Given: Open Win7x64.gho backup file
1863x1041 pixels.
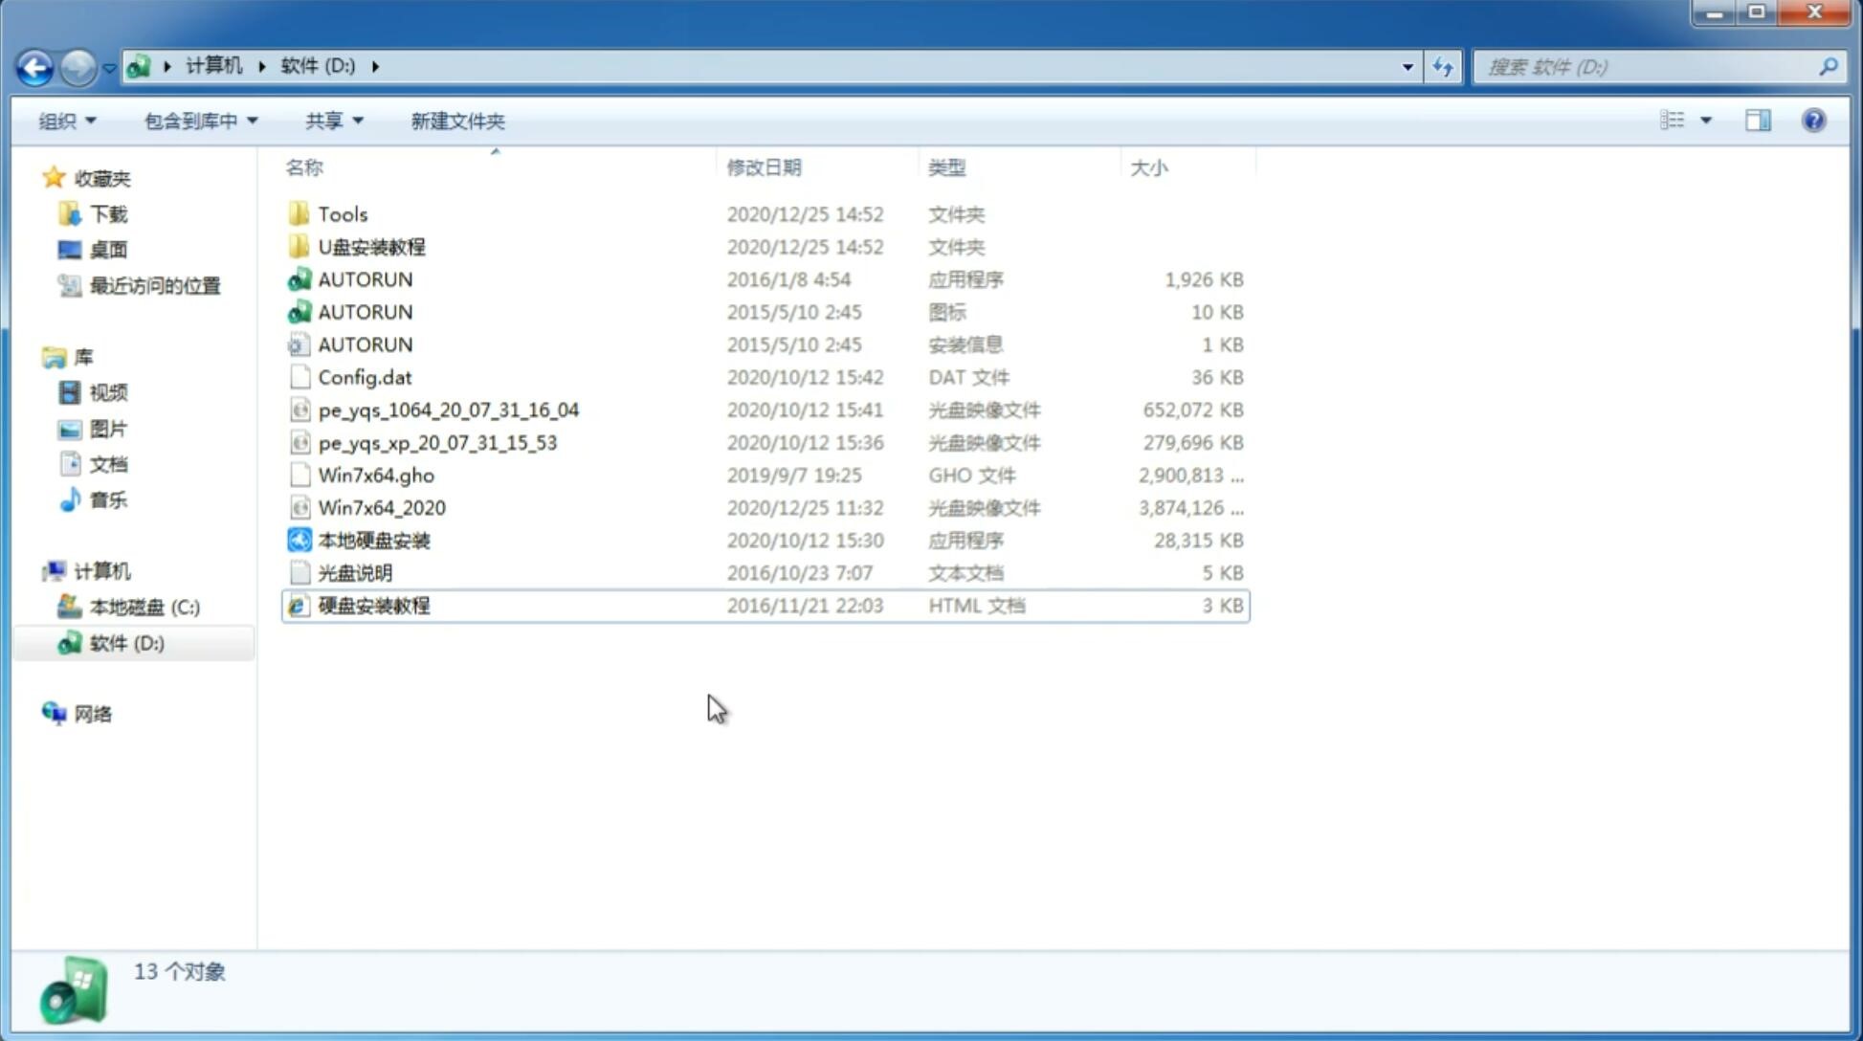Looking at the screenshot, I should point(376,475).
